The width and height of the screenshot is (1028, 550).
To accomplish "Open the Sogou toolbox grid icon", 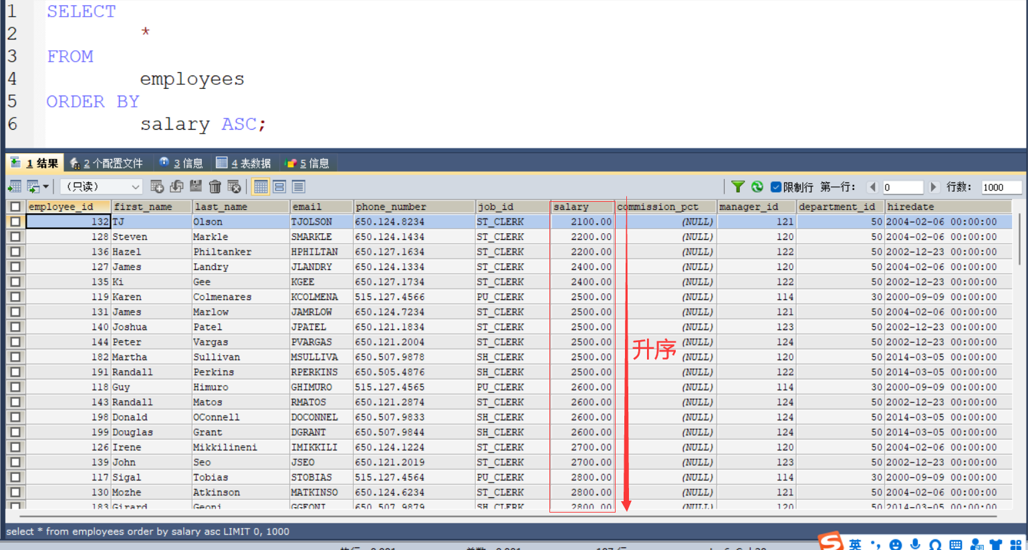I will pyautogui.click(x=1016, y=545).
